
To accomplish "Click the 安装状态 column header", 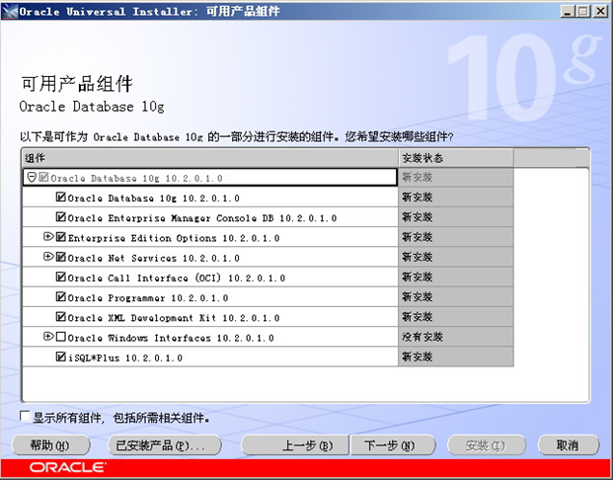I will (x=456, y=158).
